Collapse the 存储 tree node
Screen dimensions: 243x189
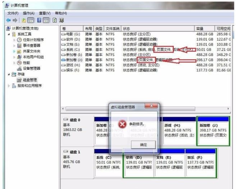click(x=9, y=74)
